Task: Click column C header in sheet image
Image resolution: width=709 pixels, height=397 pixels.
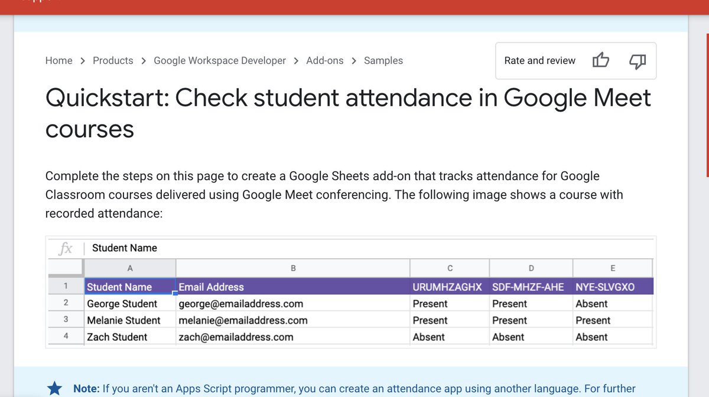Action: tap(450, 268)
